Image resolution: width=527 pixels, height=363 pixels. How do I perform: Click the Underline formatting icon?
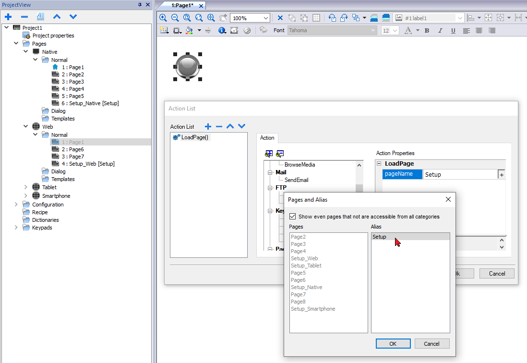(x=453, y=30)
